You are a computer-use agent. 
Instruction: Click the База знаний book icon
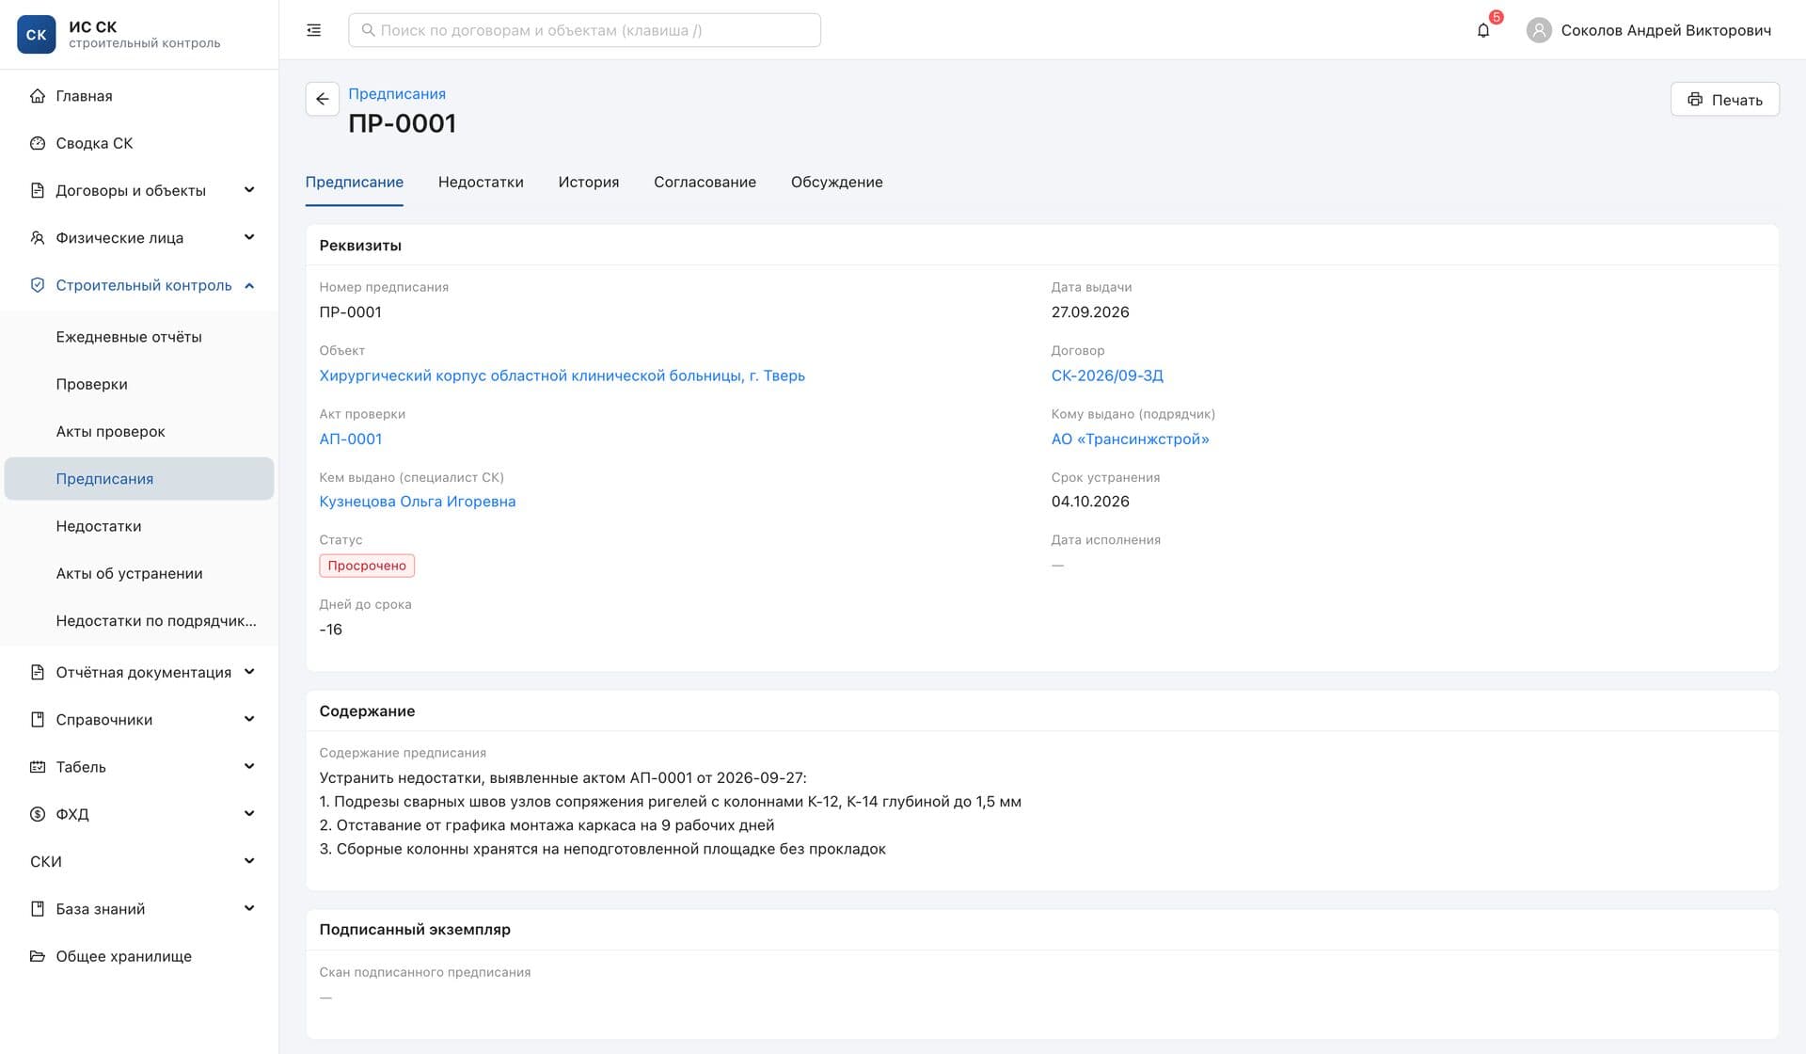(38, 909)
